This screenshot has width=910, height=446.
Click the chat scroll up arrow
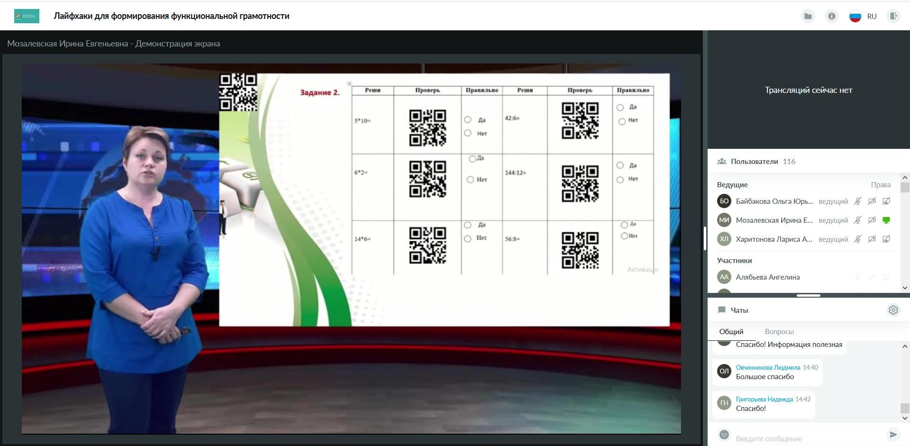[905, 346]
